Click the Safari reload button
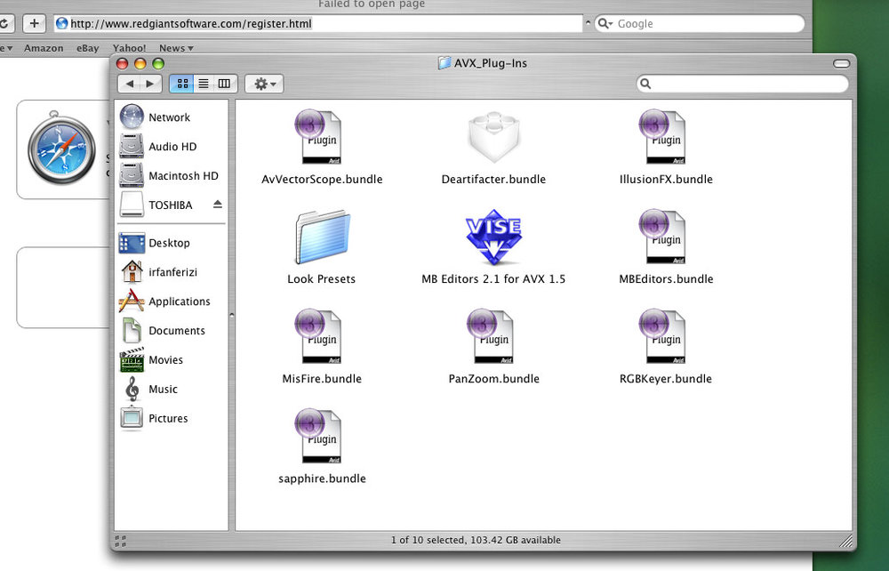The height and width of the screenshot is (571, 889). 5,23
